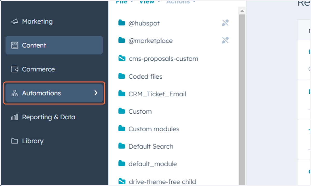This screenshot has height=186, width=311.
Task: Click the Library folder icon
Action: pyautogui.click(x=15, y=141)
